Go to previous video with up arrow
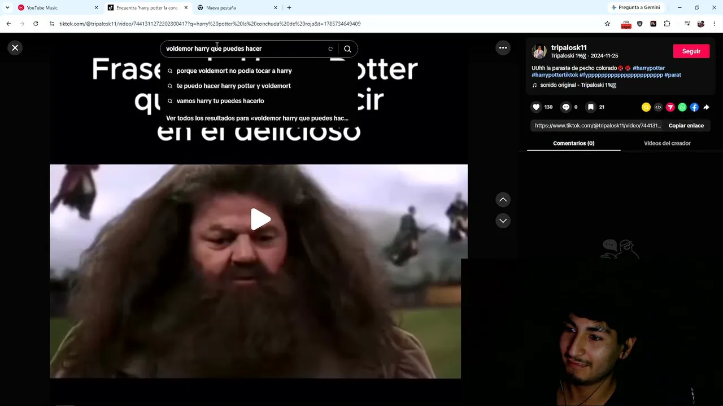 coord(503,200)
